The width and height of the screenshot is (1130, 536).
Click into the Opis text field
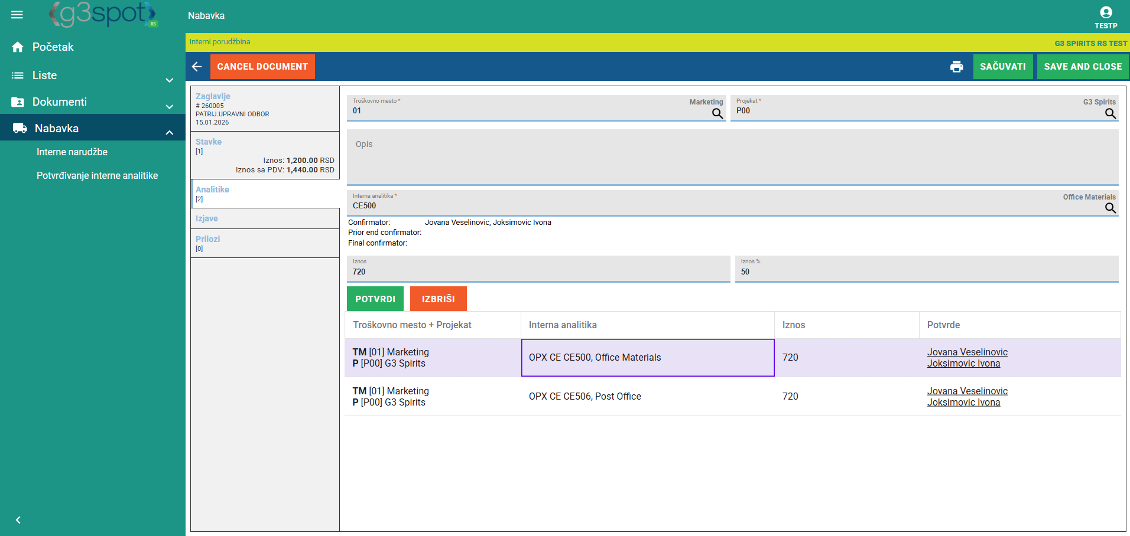[x=732, y=157]
